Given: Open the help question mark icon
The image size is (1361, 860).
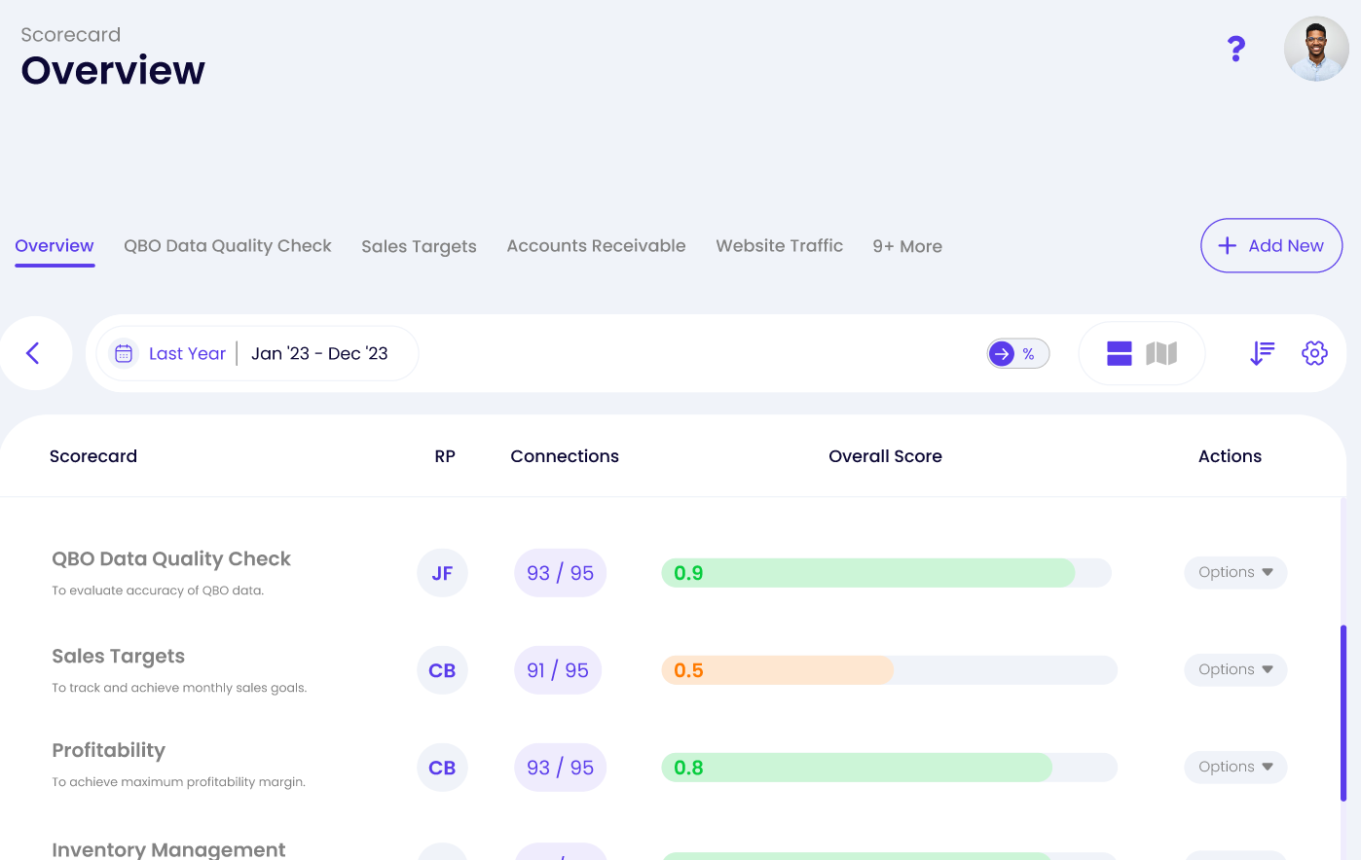Looking at the screenshot, I should 1236,49.
